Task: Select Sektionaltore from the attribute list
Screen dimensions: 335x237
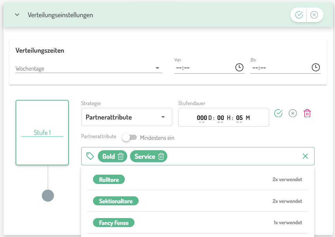Action: coord(116,201)
